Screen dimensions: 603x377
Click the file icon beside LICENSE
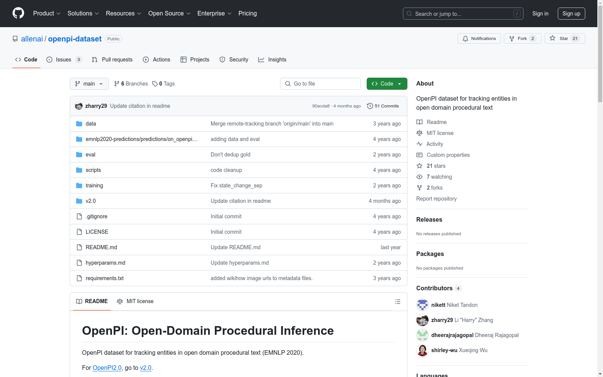click(79, 232)
